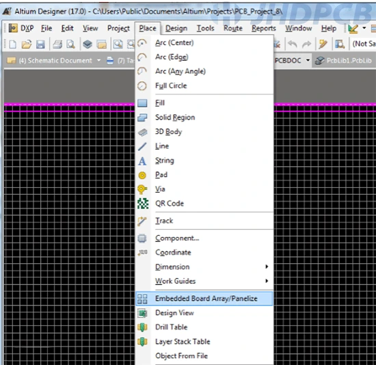
Task: Select Arc (Any Angle) entry
Action: coord(204,71)
